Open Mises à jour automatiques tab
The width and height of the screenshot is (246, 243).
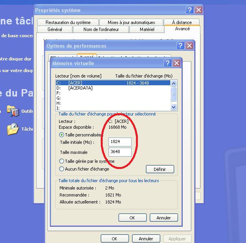tap(131, 22)
